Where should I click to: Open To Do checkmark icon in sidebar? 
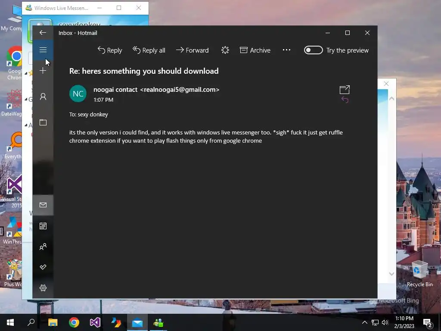(x=43, y=267)
